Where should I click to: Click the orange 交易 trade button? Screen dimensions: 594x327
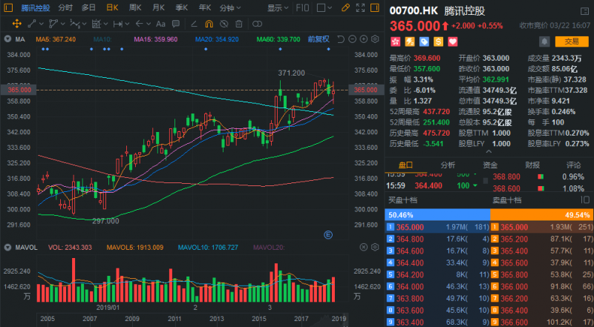tap(571, 42)
